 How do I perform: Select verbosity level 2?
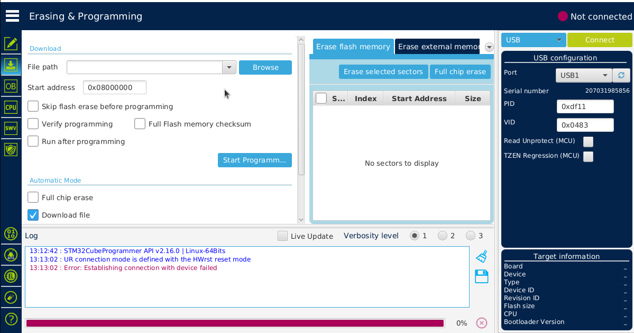point(443,236)
